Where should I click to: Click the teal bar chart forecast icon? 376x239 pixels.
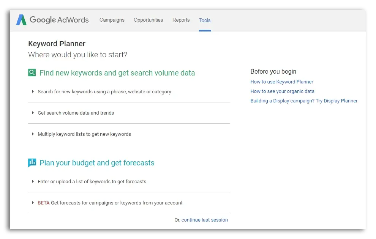point(32,162)
